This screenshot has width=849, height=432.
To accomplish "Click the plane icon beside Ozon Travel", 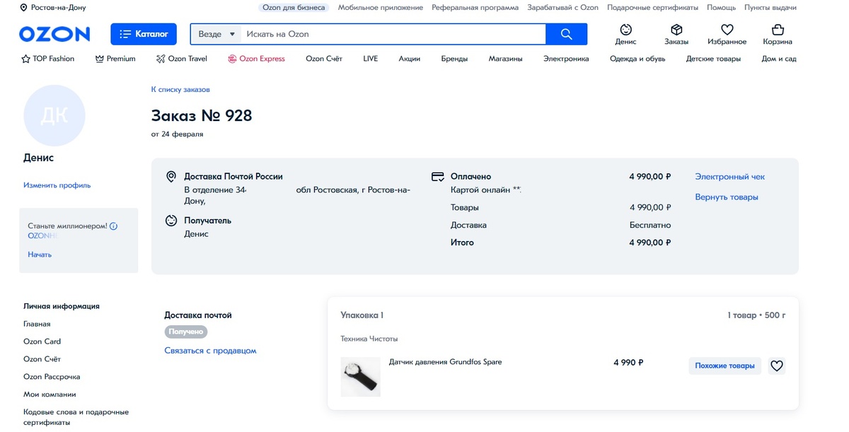I will (161, 59).
